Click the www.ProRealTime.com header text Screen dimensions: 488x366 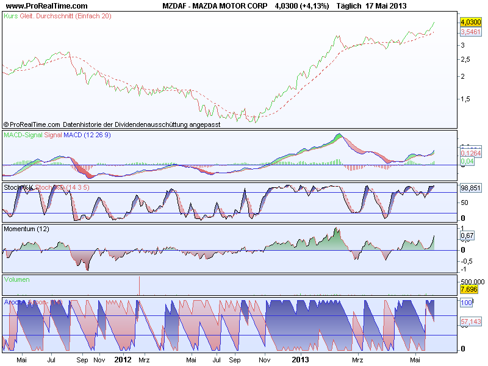pyautogui.click(x=47, y=6)
